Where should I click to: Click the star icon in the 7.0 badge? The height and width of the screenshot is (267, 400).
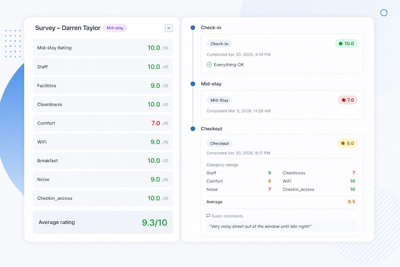click(344, 100)
